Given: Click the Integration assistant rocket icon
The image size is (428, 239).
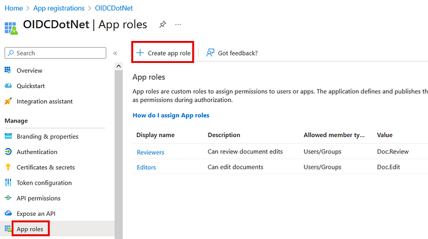Looking at the screenshot, I should pos(8,101).
